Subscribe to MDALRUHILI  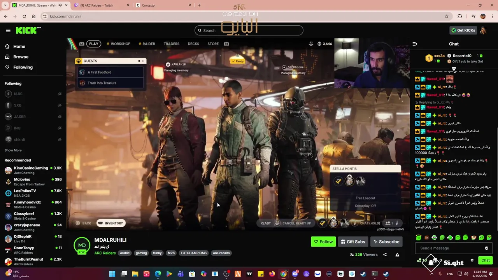386,242
